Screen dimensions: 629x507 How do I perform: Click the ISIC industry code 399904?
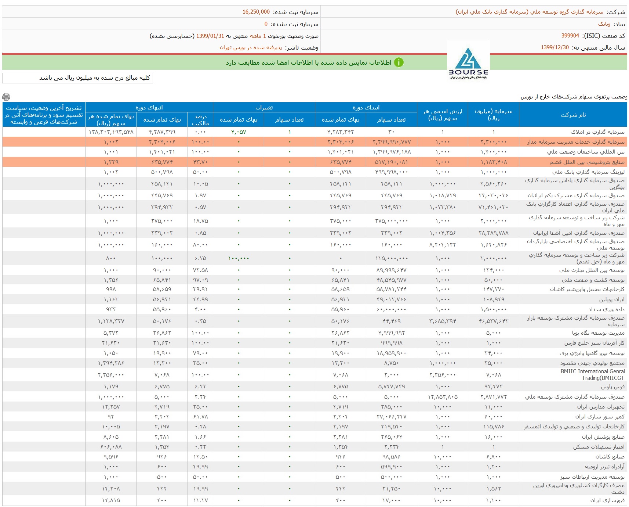click(570, 36)
